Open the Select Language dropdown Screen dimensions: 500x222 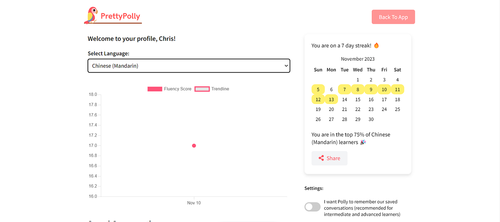pos(189,66)
